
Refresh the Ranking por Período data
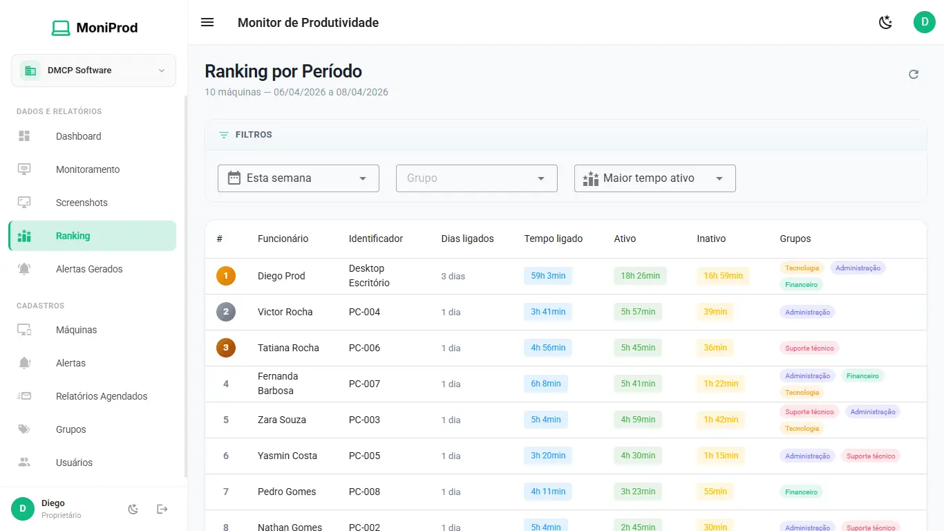[913, 73]
